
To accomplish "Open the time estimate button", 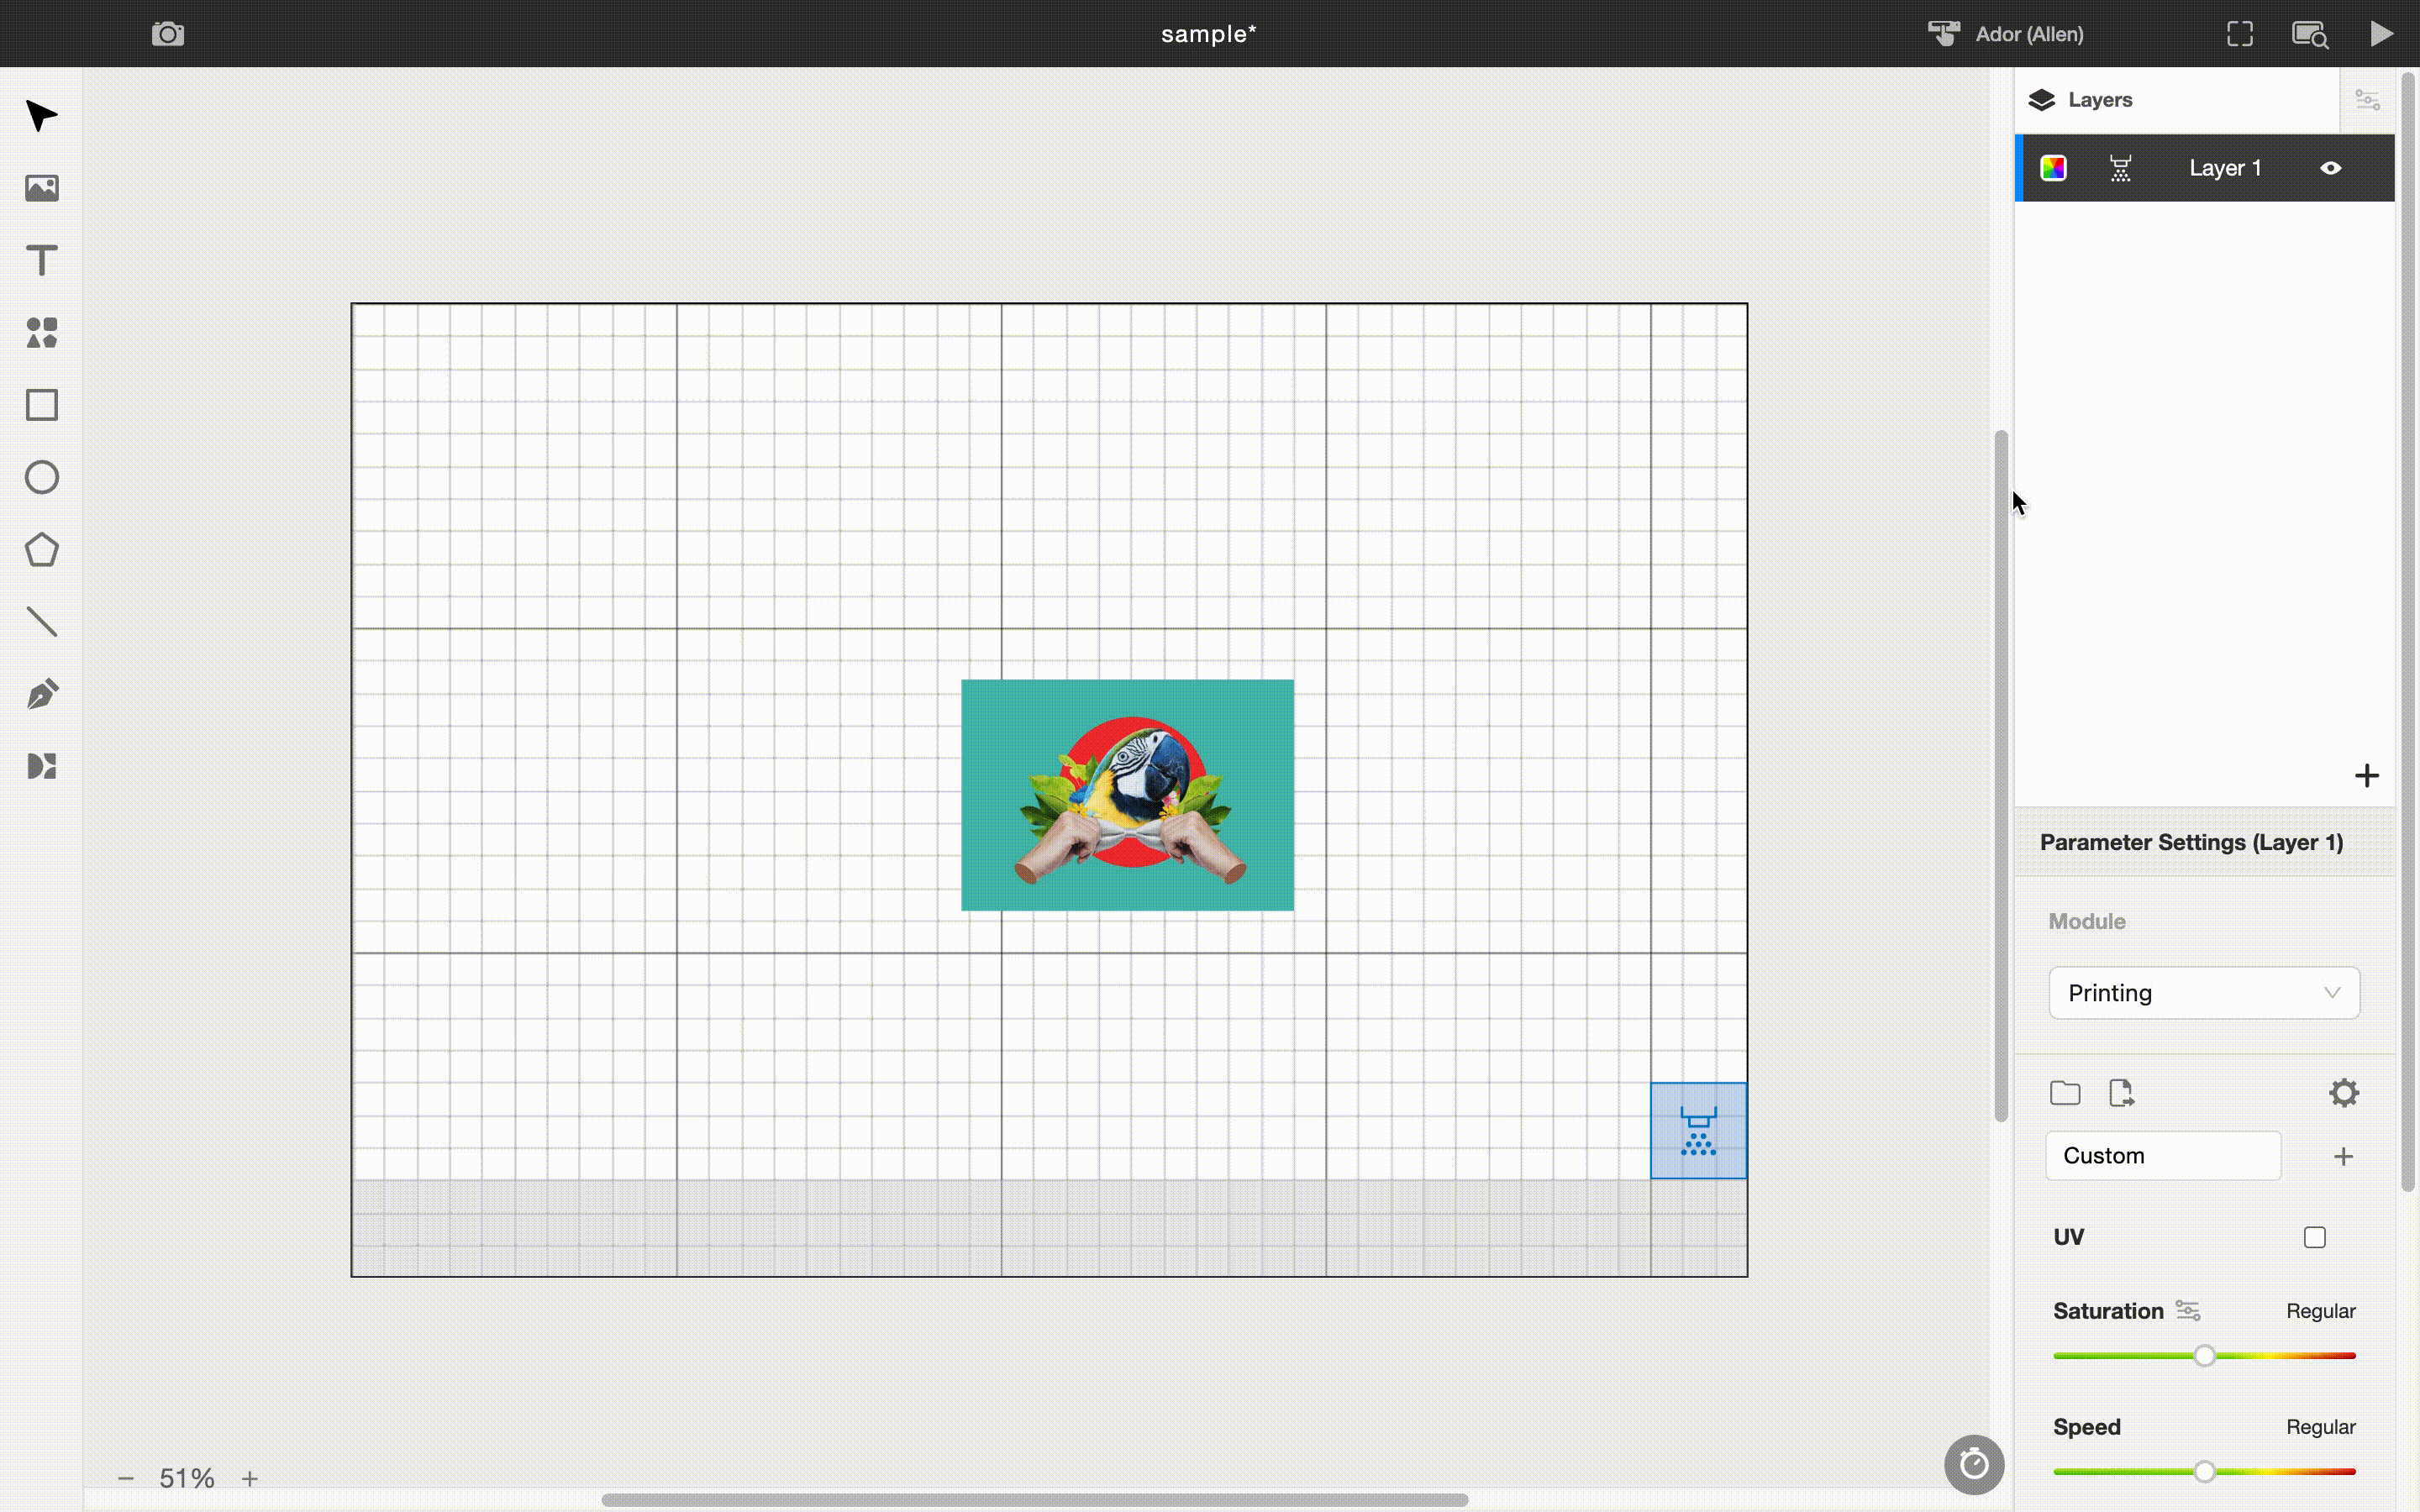I will tap(1973, 1465).
